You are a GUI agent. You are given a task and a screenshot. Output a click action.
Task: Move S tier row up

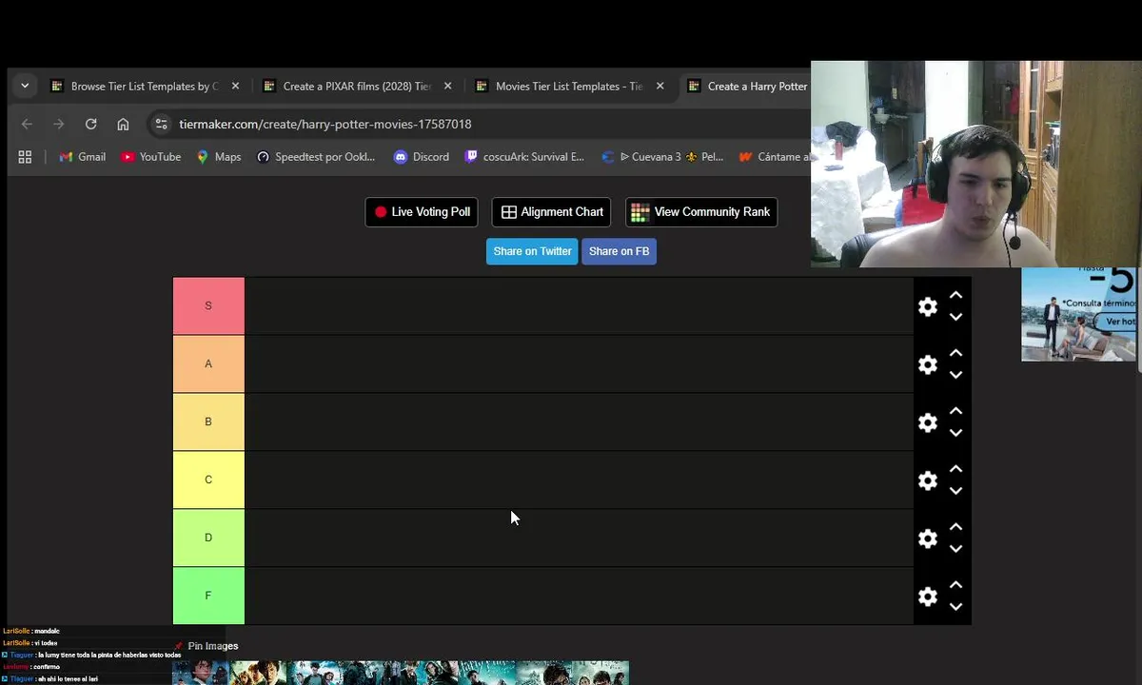tap(955, 296)
